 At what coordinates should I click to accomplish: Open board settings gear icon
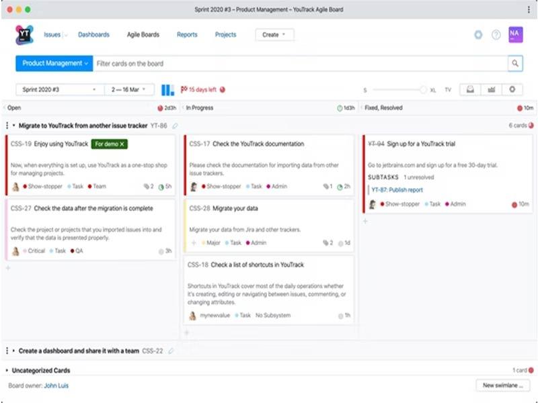click(512, 89)
